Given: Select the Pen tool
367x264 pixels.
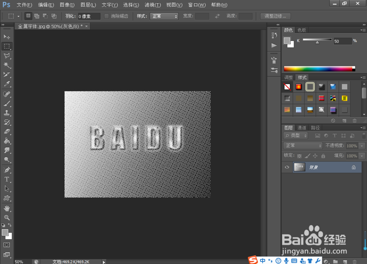Looking at the screenshot, I should (x=7, y=170).
